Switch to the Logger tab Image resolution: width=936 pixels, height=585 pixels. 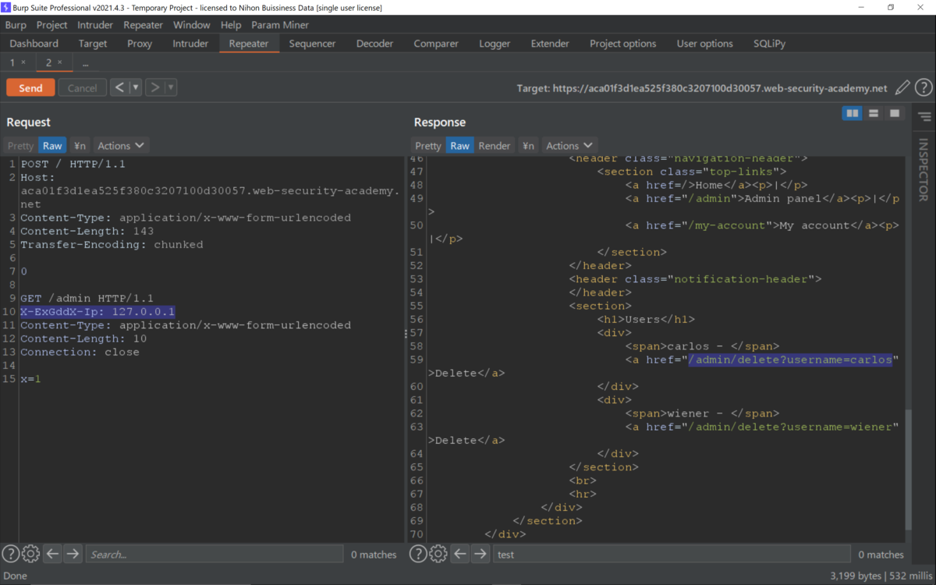(x=495, y=44)
